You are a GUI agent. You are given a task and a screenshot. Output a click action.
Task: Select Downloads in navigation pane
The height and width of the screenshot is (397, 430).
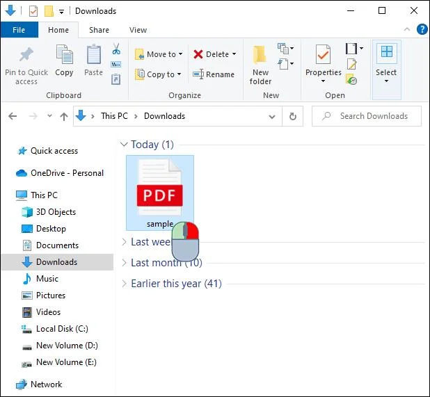point(57,262)
